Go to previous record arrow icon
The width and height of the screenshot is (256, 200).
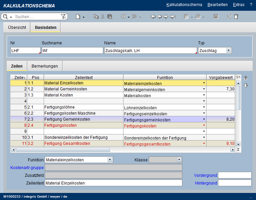(160, 16)
